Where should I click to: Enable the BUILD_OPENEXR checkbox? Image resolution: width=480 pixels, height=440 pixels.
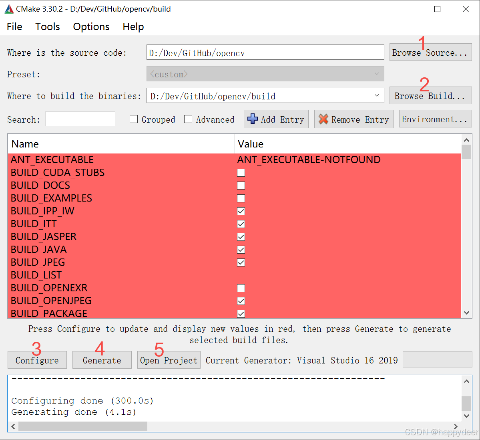pos(241,289)
